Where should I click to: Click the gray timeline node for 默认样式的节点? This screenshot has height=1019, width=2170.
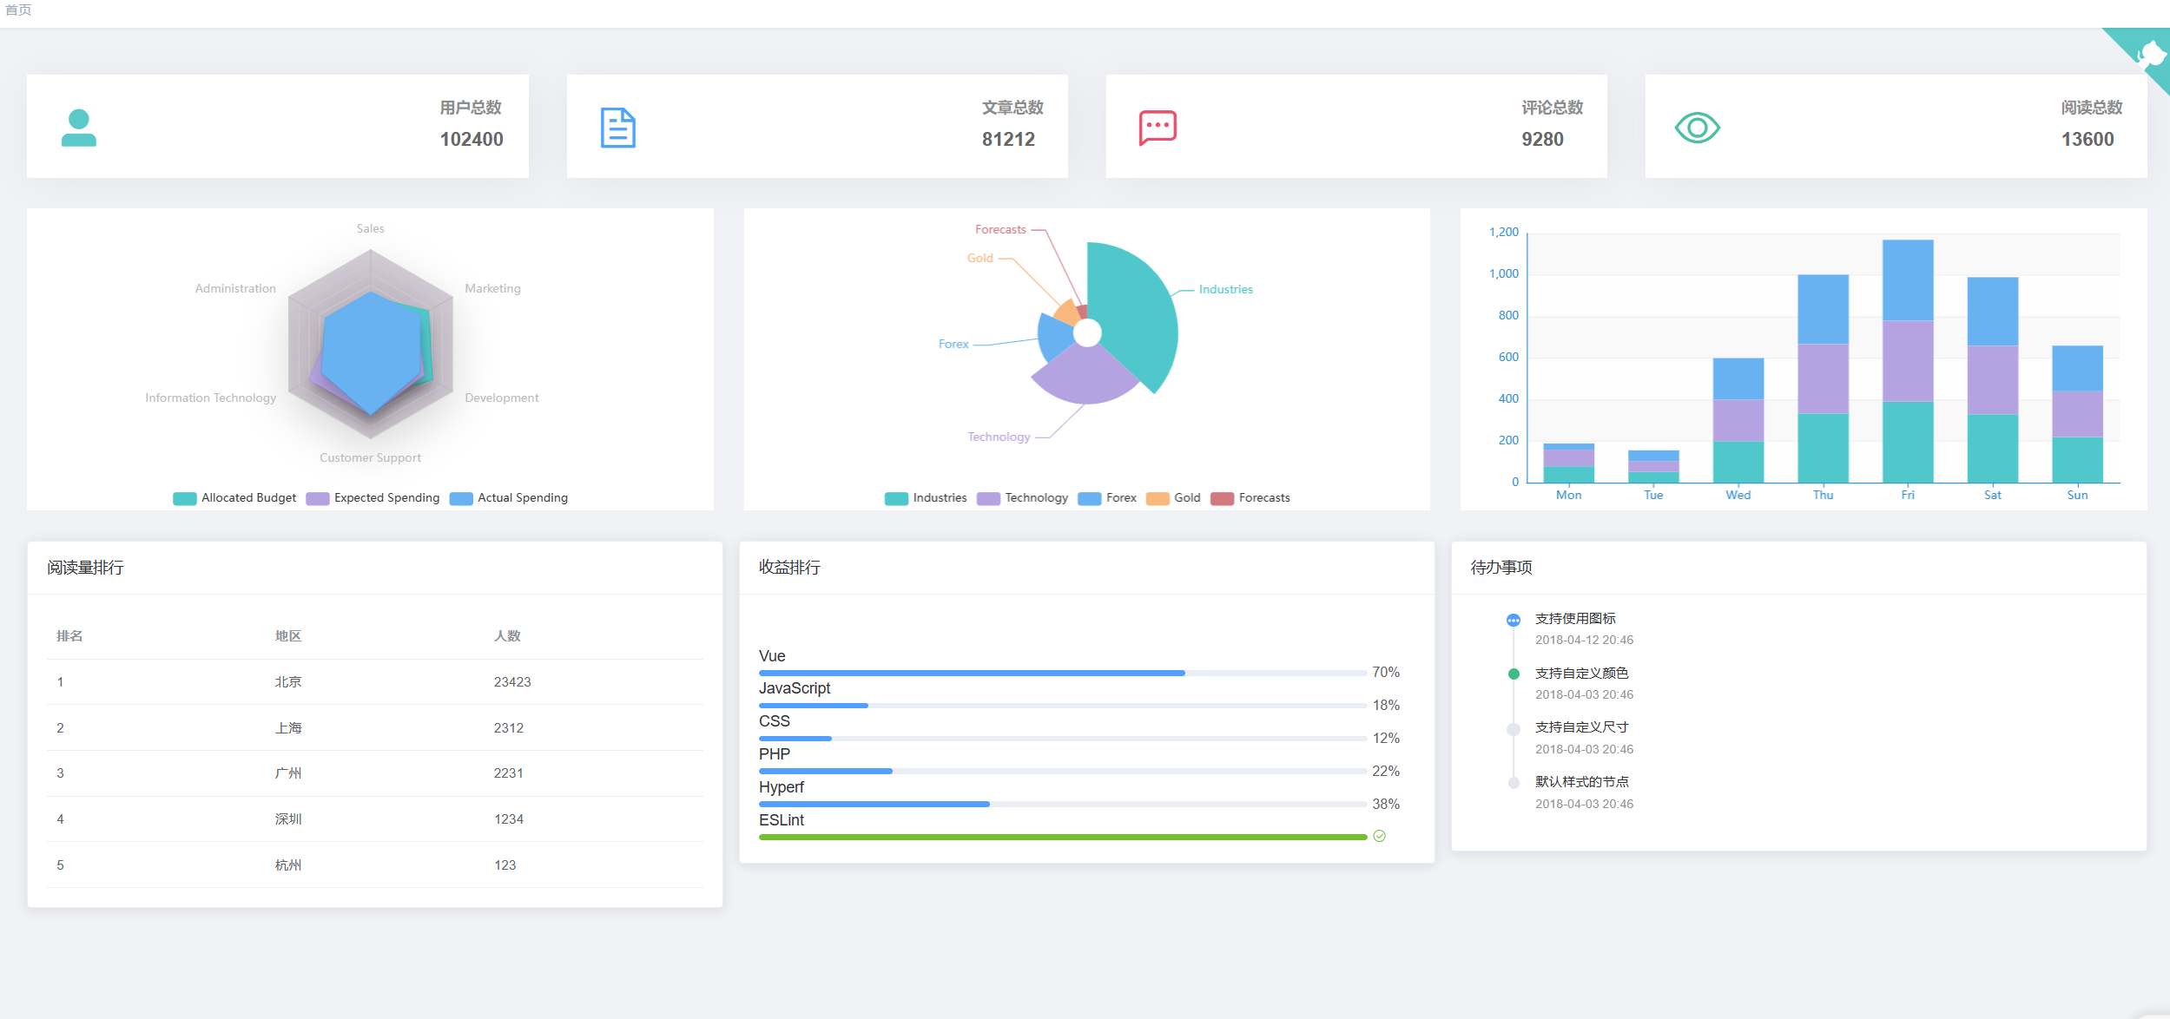point(1514,783)
